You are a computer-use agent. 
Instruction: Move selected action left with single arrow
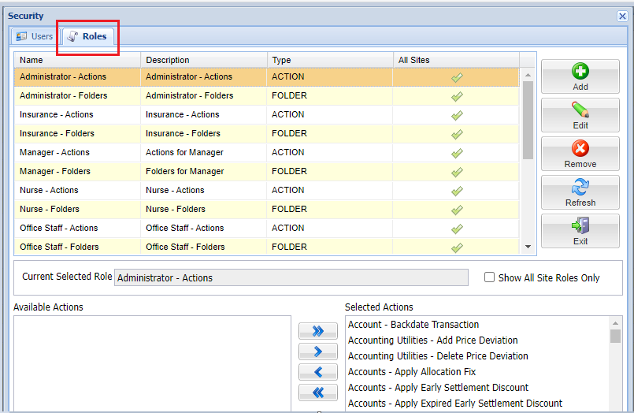(x=318, y=372)
